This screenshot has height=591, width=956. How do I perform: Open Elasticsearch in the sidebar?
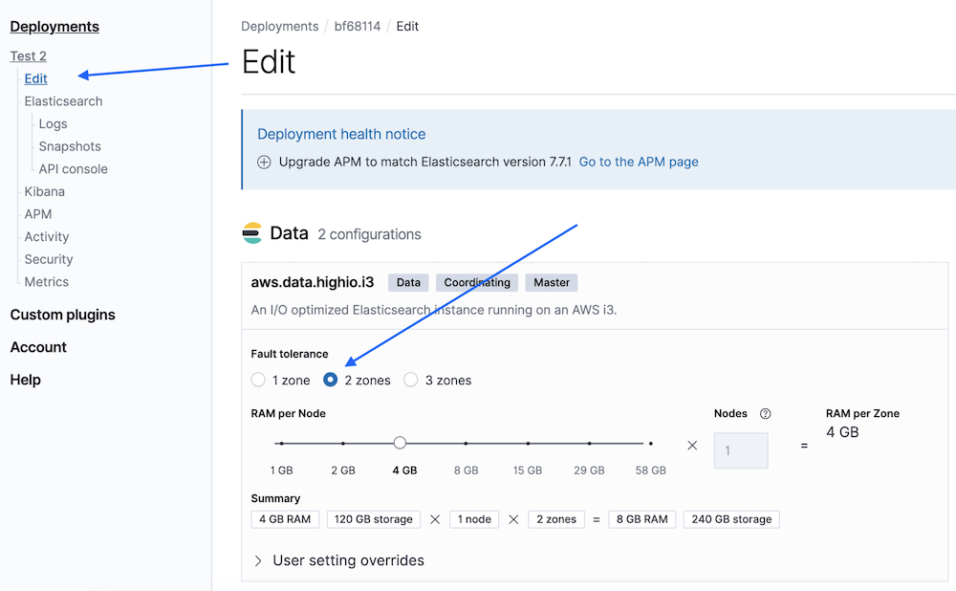coord(63,101)
